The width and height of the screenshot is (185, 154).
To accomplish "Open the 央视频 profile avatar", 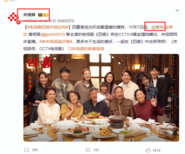I will [13, 17].
